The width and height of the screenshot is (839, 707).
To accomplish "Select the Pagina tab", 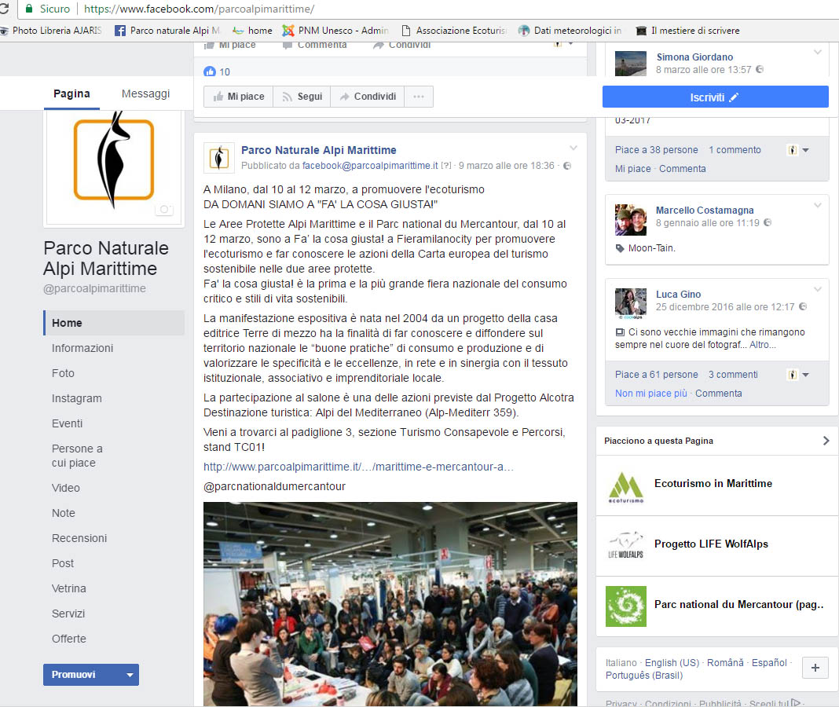I will click(x=71, y=93).
